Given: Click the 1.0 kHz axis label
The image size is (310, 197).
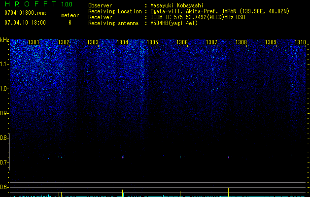Looking at the screenshot, I should coord(3,89).
